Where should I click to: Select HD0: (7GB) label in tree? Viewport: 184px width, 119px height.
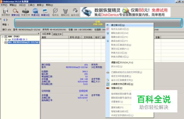coord(14,37)
